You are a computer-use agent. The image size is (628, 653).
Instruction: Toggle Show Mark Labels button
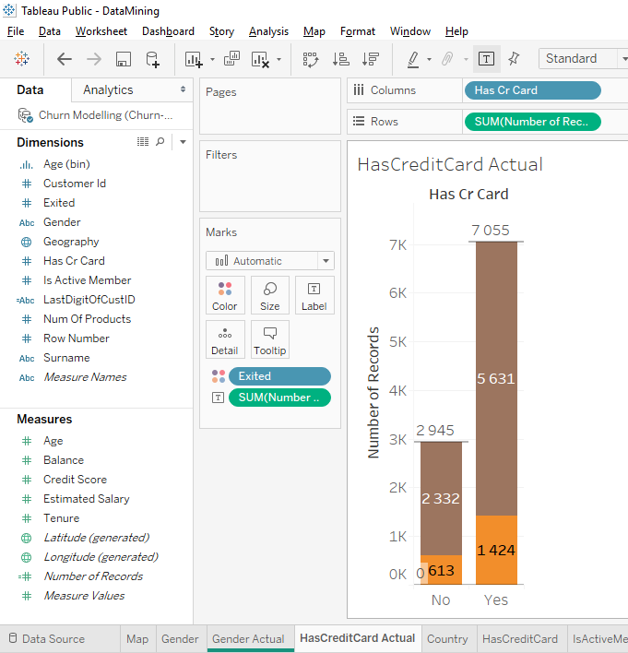[486, 59]
